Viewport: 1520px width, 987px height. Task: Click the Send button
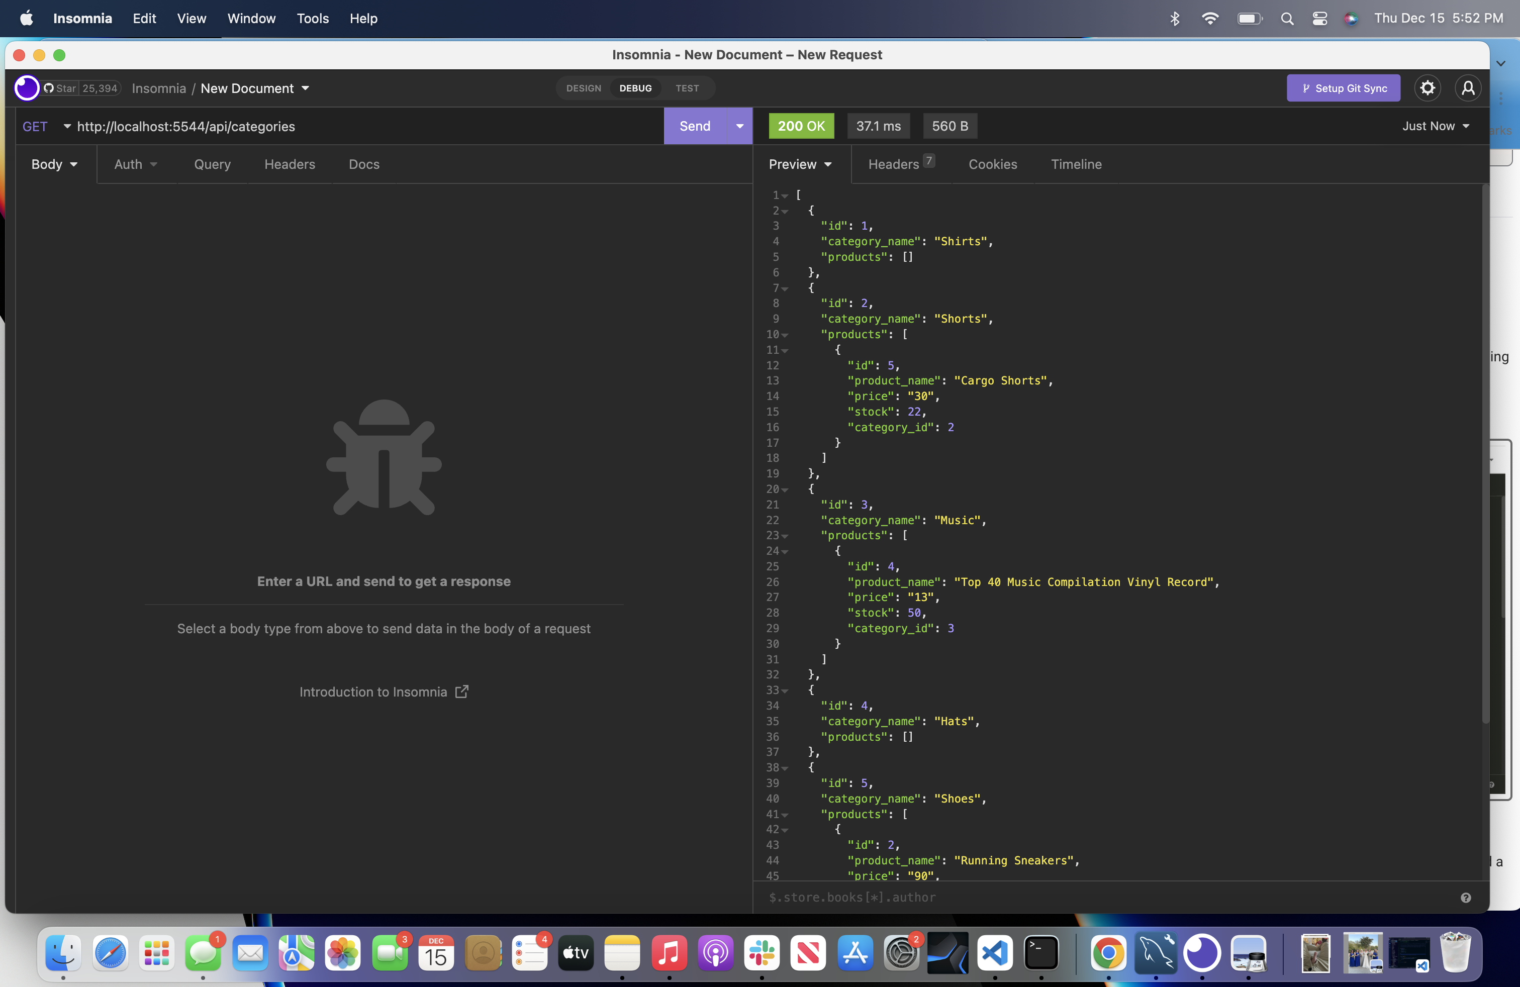pos(695,126)
